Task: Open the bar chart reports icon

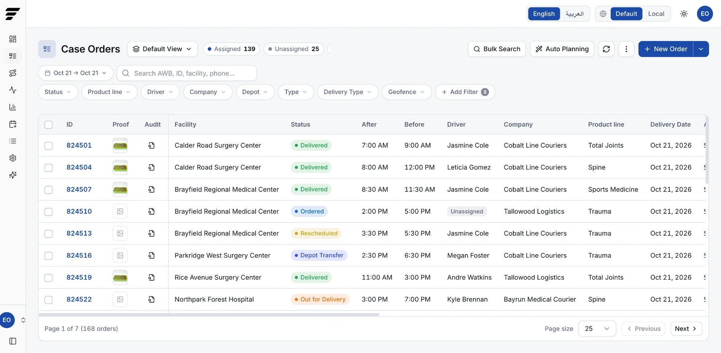Action: click(13, 107)
